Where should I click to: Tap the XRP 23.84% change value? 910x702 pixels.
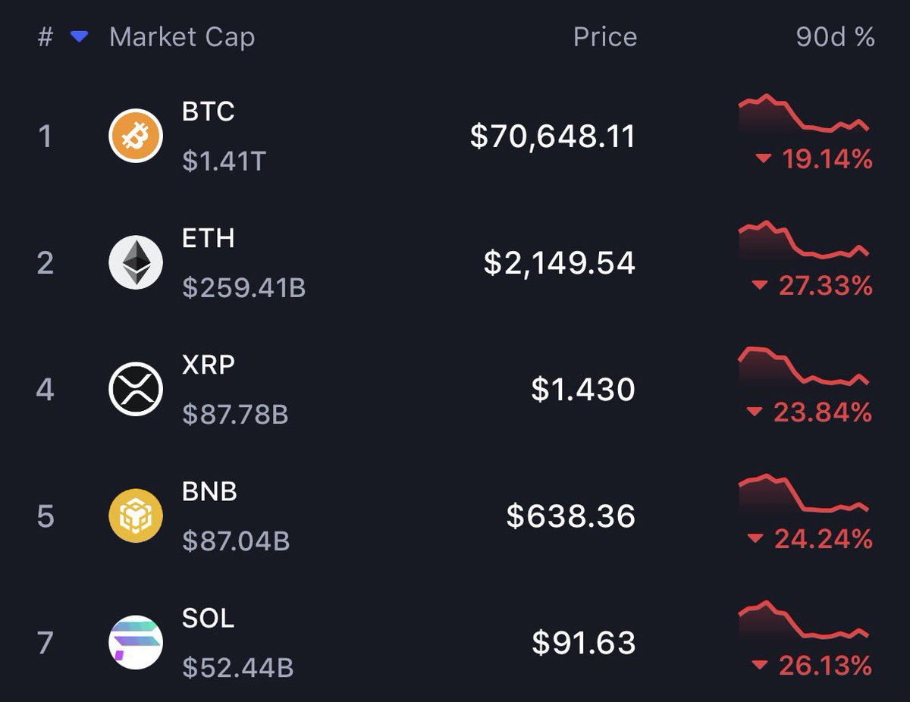[x=823, y=412]
